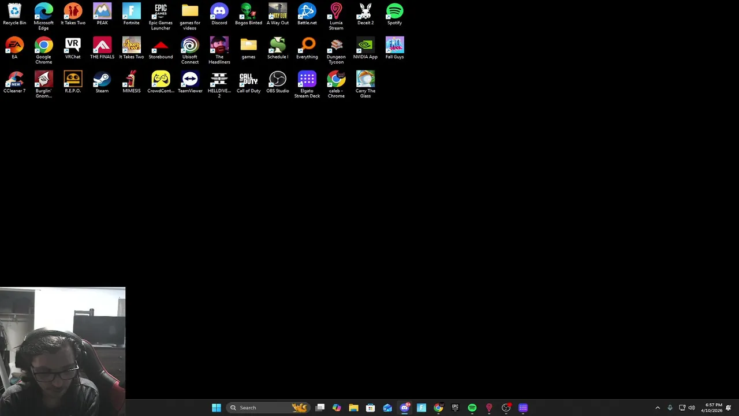Image resolution: width=739 pixels, height=416 pixels.
Task: Select the Lumia Stream desktop shortcut
Action: coord(336,16)
